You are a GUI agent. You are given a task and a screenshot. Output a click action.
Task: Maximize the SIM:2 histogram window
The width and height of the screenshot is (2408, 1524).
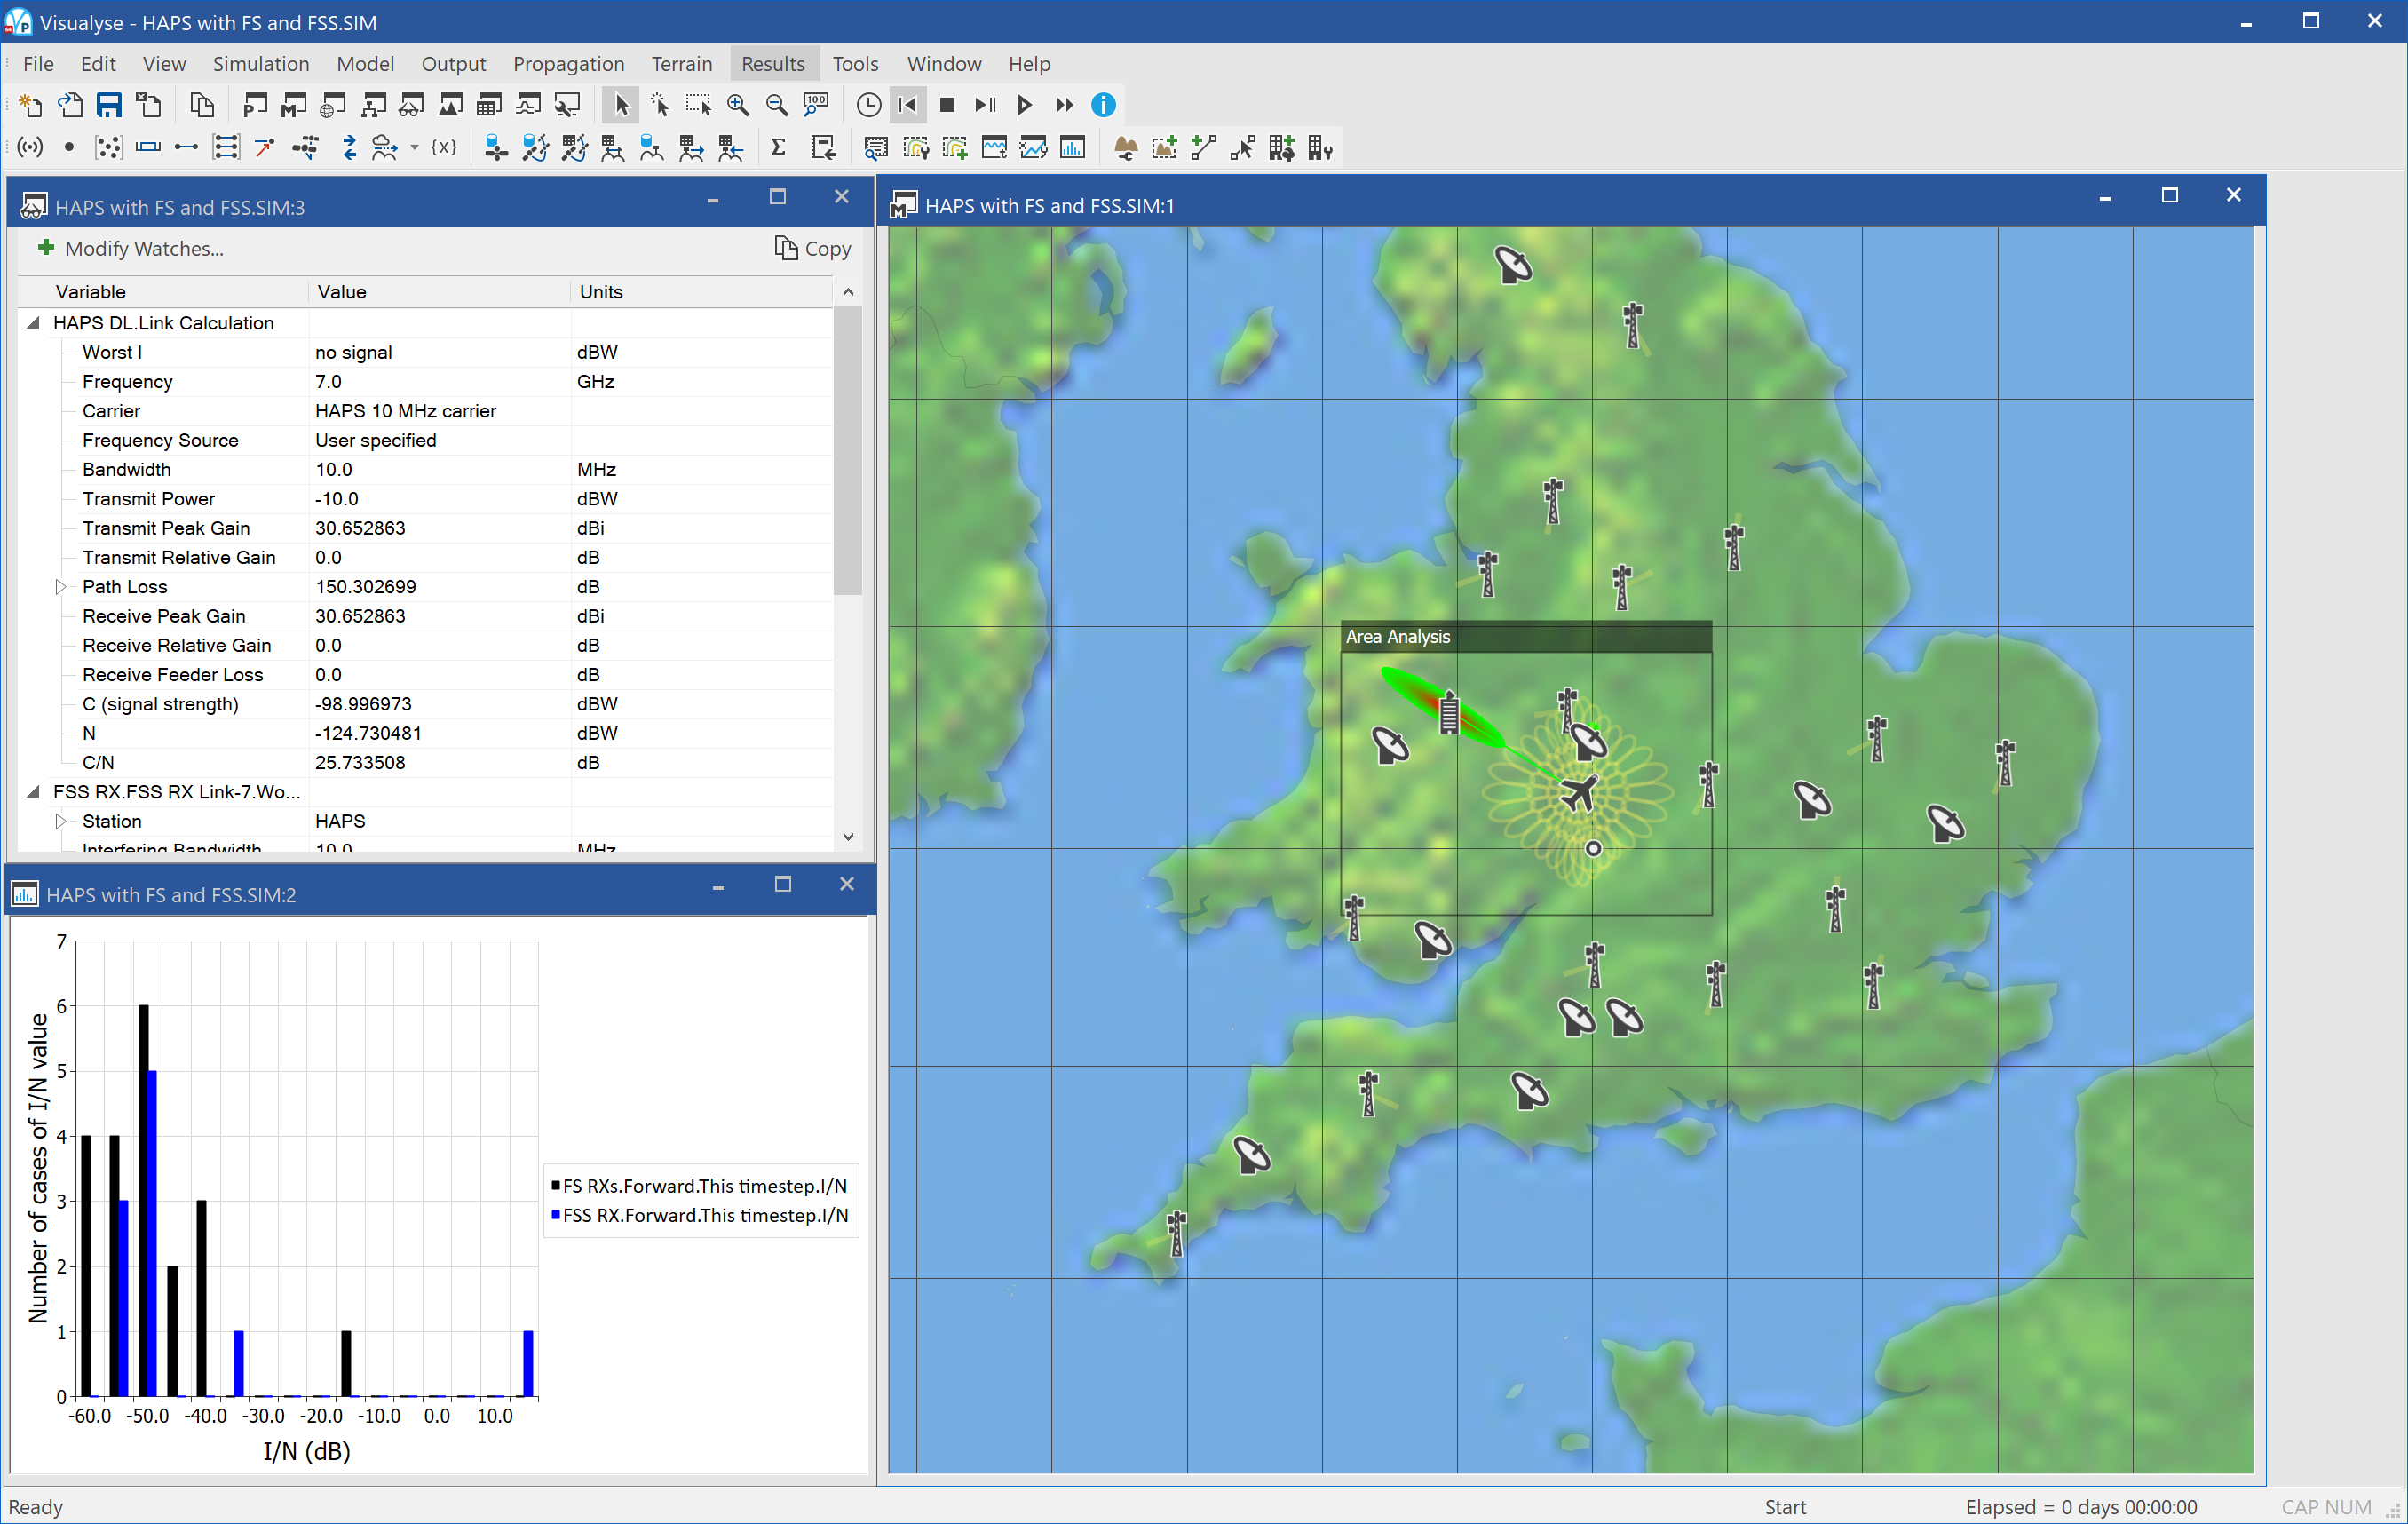(783, 884)
